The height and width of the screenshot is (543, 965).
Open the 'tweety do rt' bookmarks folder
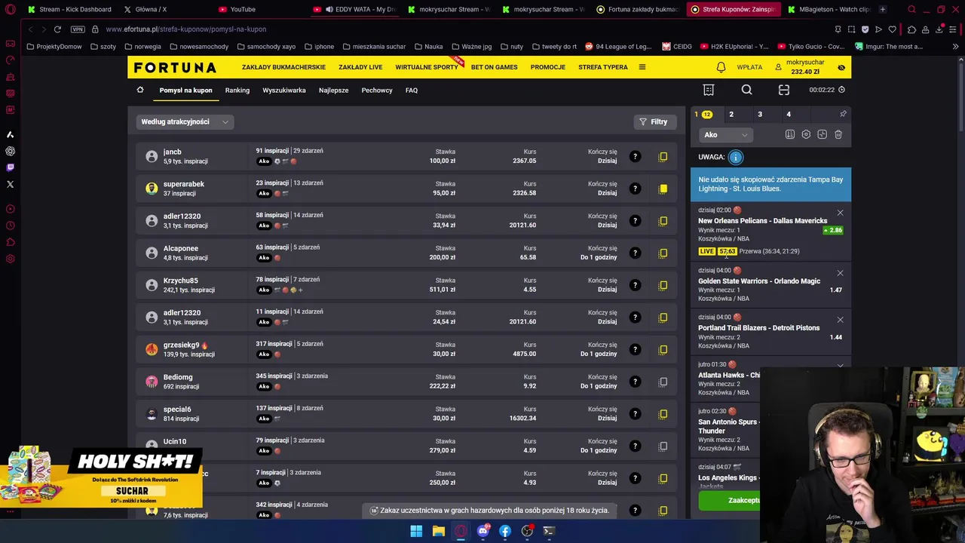(x=554, y=47)
